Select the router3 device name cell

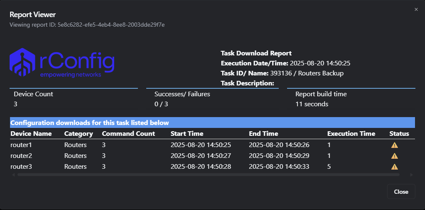click(x=21, y=167)
